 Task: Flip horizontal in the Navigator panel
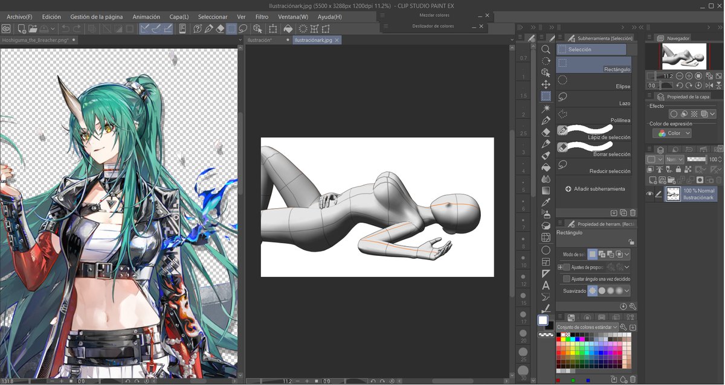click(x=709, y=85)
